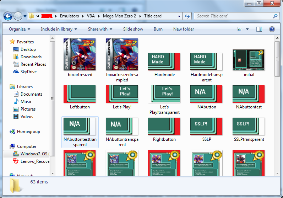Open Music library
The image size is (283, 198).
(x=23, y=102)
